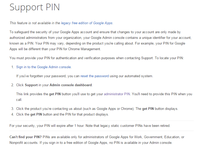Click the Support PIN page heading

click(x=35, y=7)
